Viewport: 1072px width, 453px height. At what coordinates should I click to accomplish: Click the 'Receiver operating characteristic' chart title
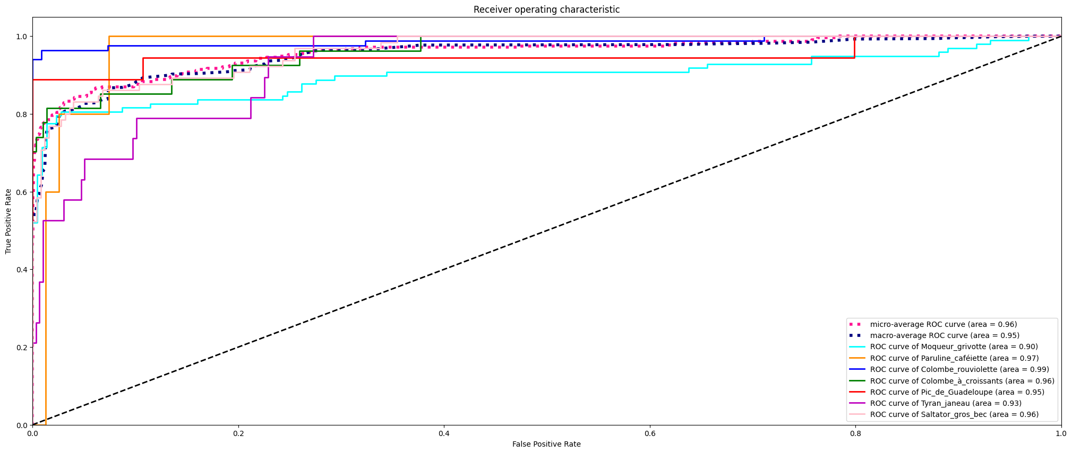tap(546, 10)
